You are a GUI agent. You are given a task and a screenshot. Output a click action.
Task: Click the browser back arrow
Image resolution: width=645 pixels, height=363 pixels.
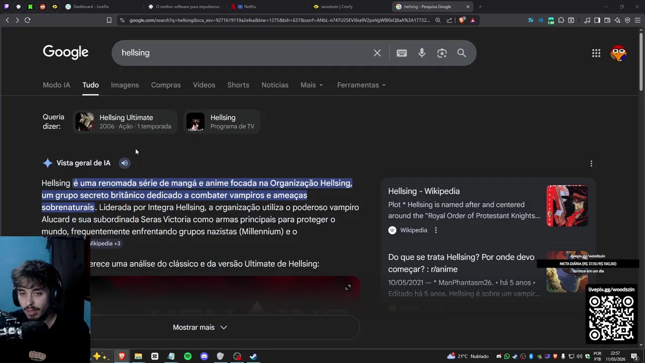pyautogui.click(x=7, y=20)
